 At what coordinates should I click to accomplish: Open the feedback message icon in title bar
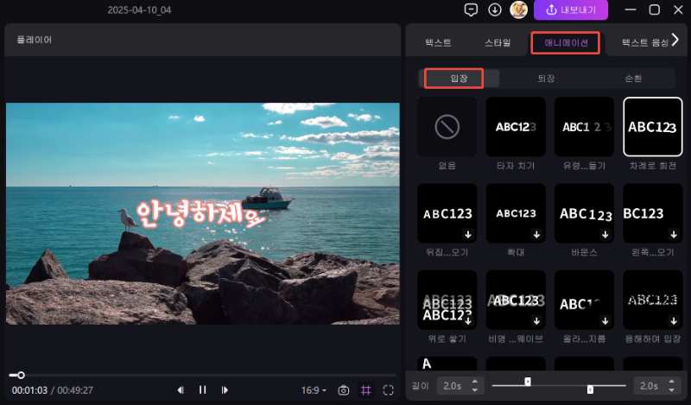pos(471,9)
